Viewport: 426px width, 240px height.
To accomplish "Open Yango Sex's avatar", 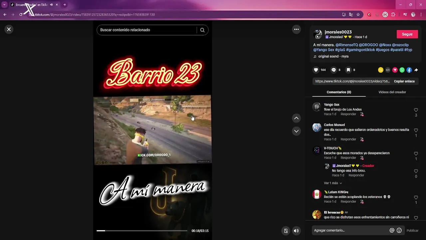I will click(x=317, y=107).
